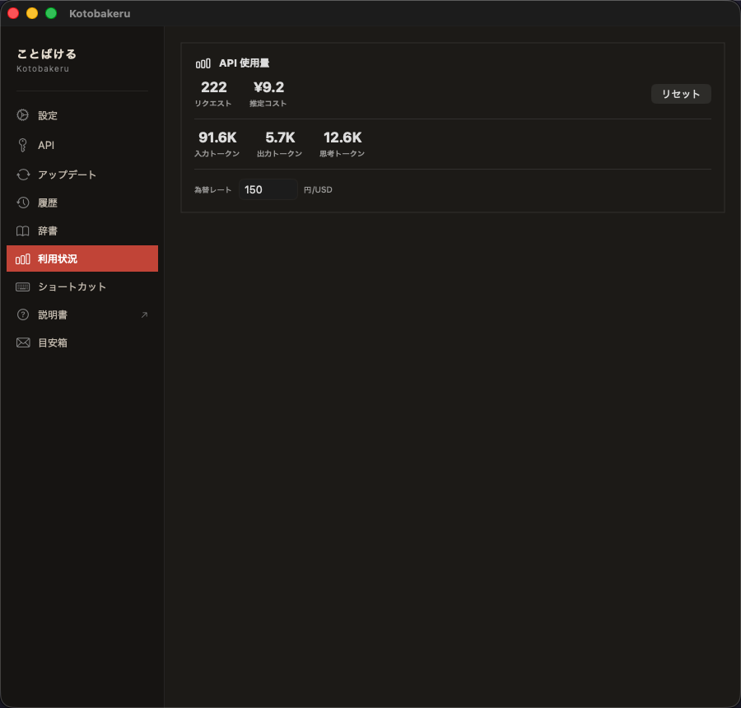741x708 pixels.
Task: Minimize the window with the yellow button
Action: tap(32, 13)
